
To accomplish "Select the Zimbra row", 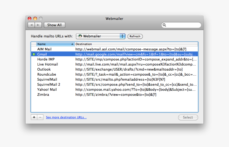I will point(114,95).
